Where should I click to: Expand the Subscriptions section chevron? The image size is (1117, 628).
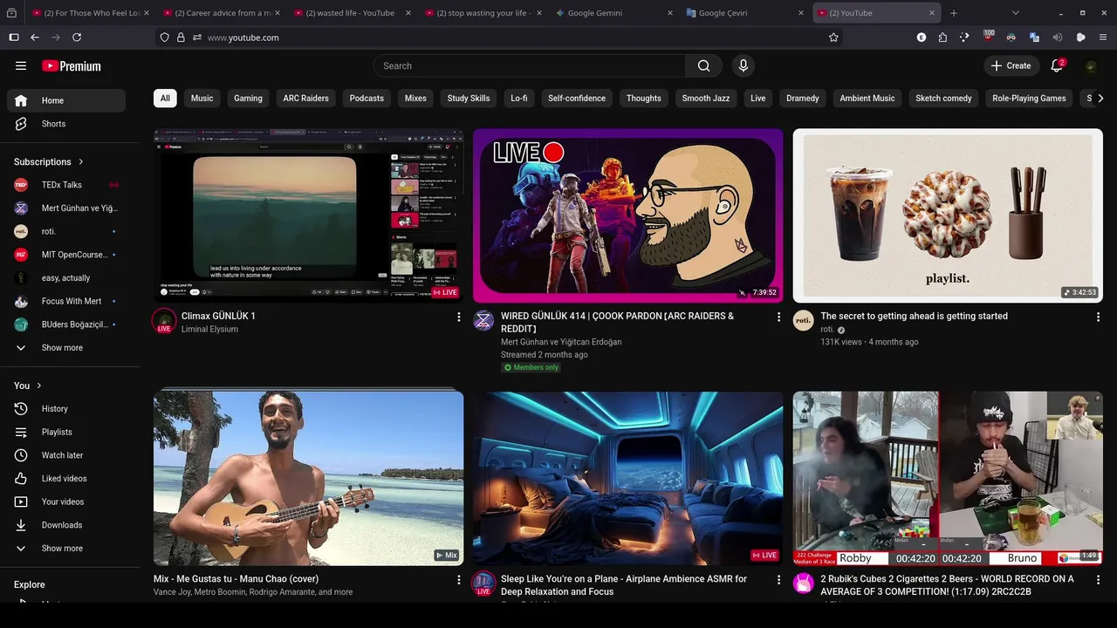tap(81, 161)
